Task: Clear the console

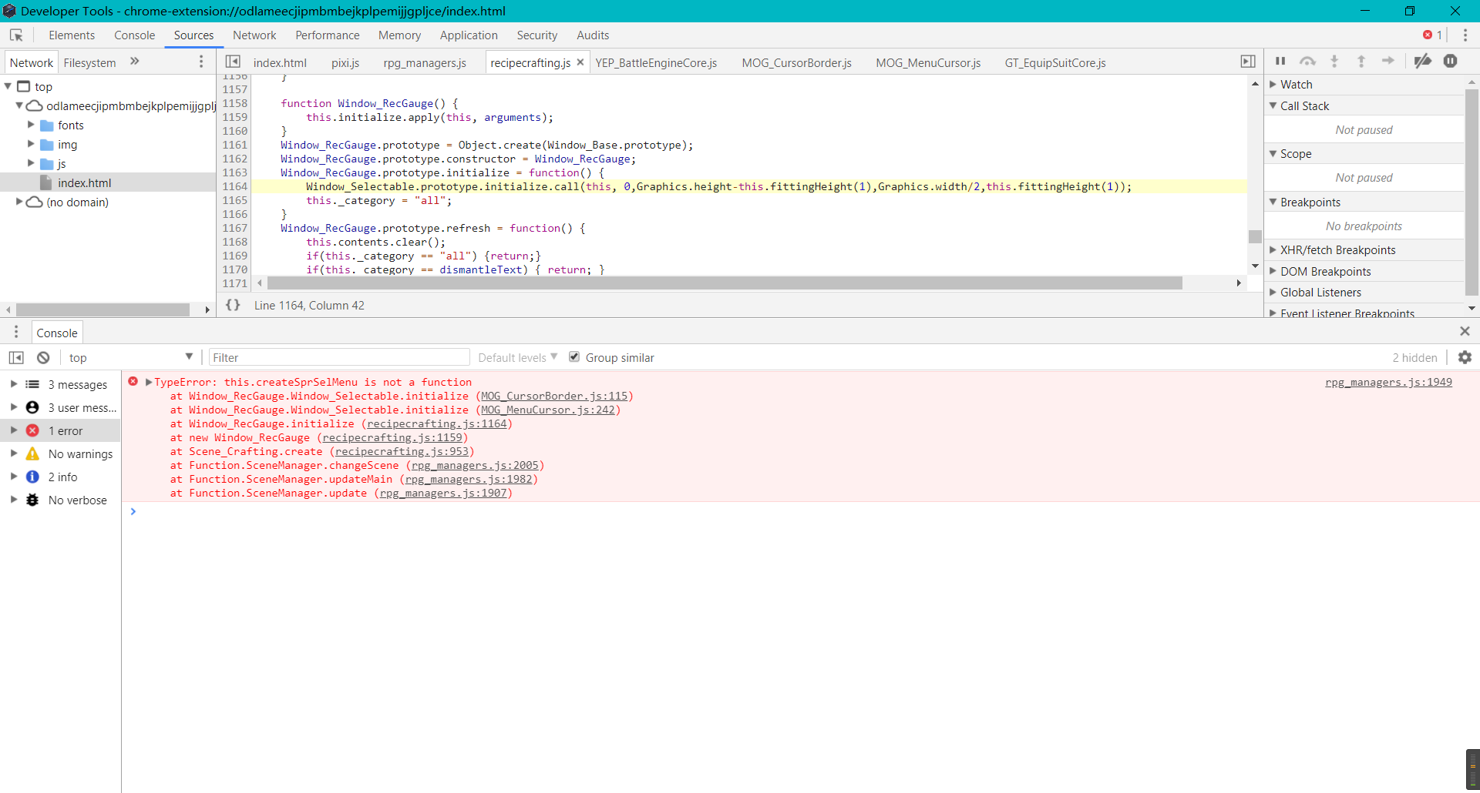Action: pos(43,358)
